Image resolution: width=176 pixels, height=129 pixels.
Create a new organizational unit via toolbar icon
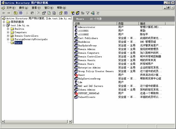(83, 13)
